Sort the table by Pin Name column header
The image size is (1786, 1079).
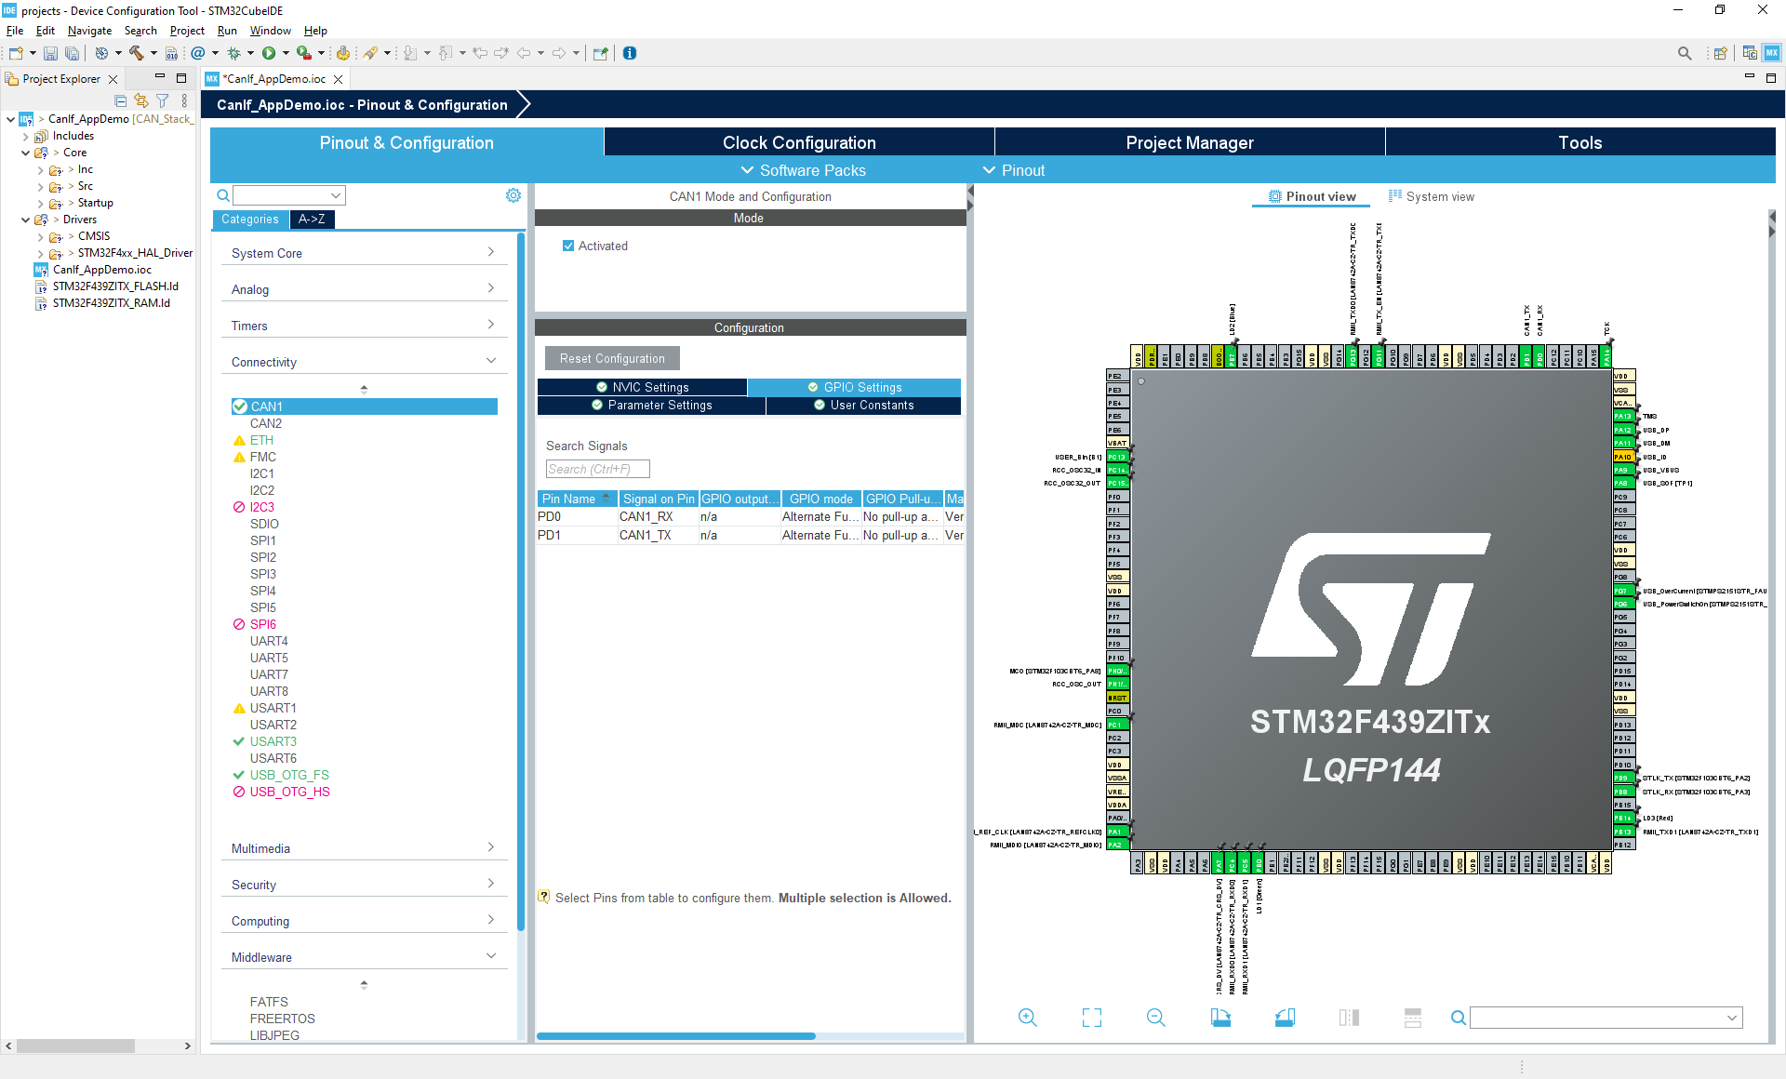(577, 499)
